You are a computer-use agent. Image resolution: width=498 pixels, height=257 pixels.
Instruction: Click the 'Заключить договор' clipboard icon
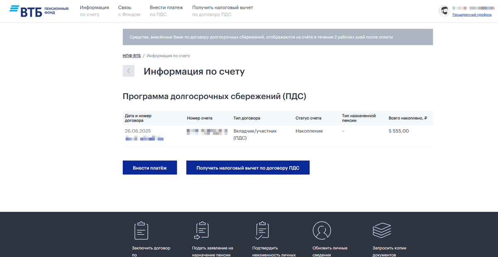tap(141, 231)
